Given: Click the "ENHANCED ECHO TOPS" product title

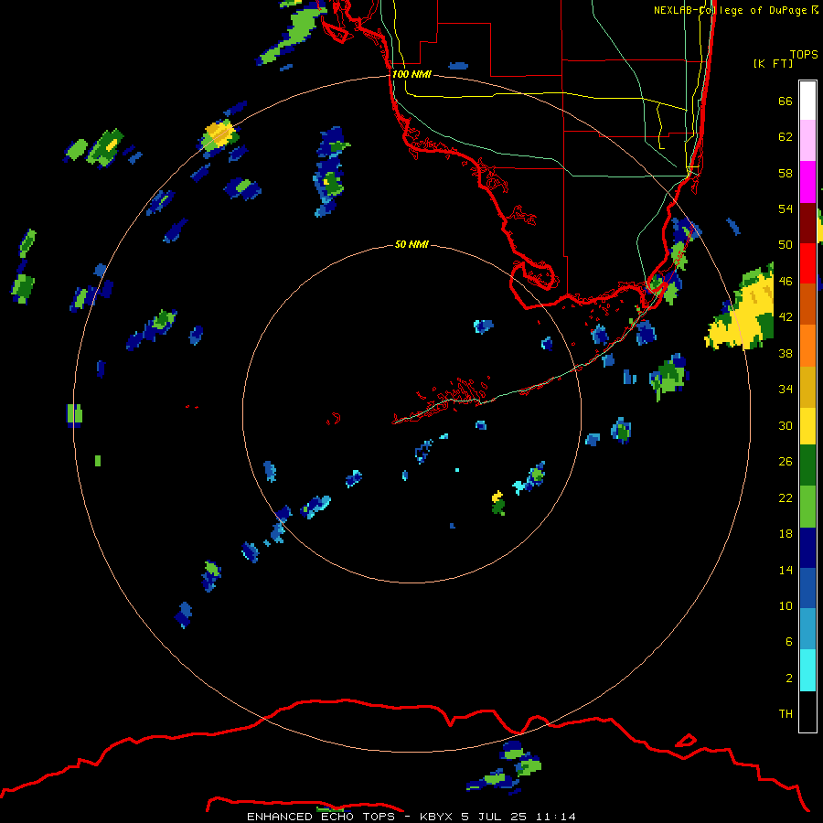Looking at the screenshot, I should pos(321,817).
